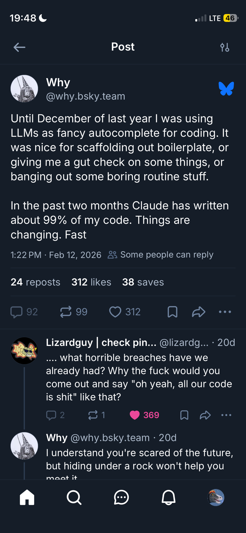
Task: Unlike Lizardguy's reply with 369 likes
Action: pos(135,415)
